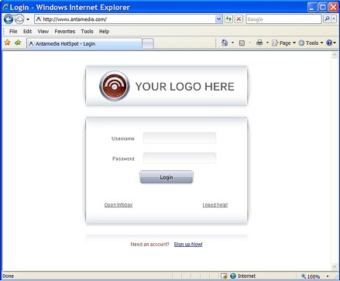Click the Add to Favorites icon

18,43
